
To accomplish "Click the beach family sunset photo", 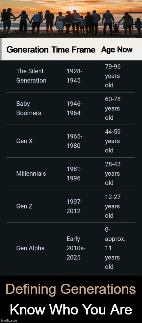I will coord(71,18).
